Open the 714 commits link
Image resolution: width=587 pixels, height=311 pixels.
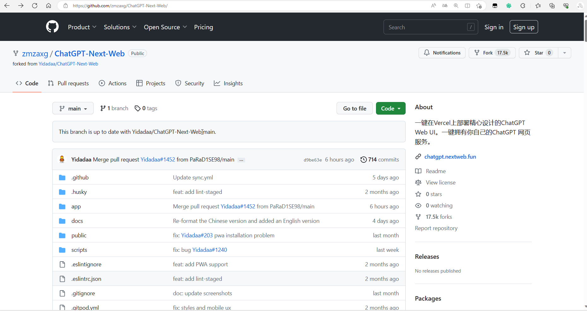[380, 160]
